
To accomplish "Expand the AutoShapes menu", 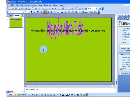I will [23, 95].
